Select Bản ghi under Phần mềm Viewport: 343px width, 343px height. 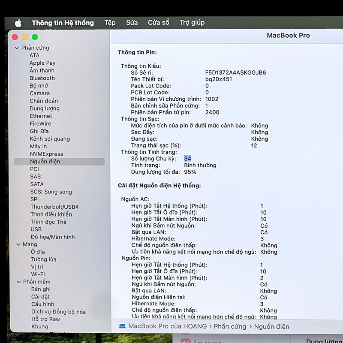[x=41, y=289]
